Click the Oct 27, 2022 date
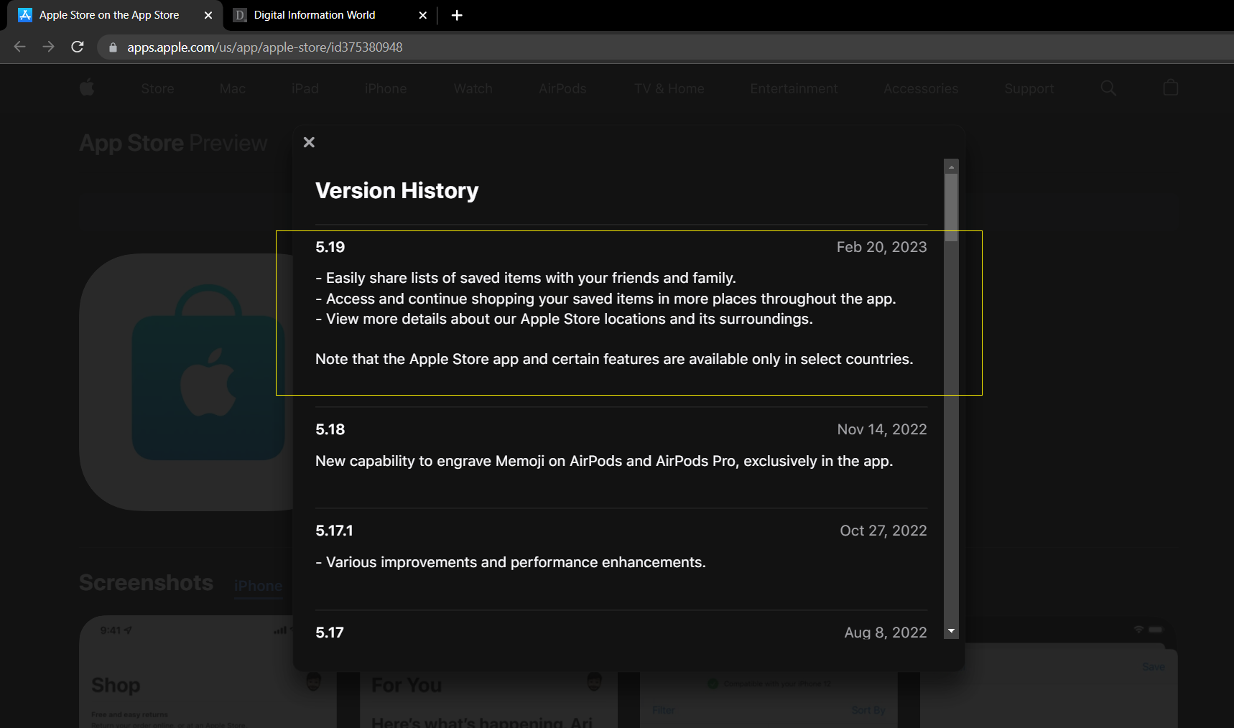 [x=883, y=531]
